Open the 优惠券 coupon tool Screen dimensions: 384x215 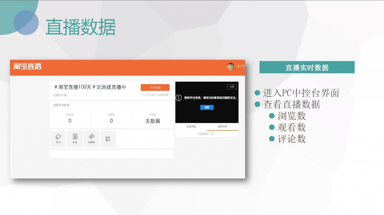tap(91, 139)
